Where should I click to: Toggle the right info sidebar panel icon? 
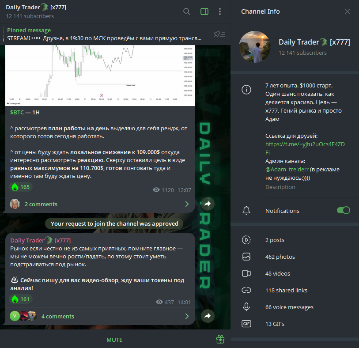point(204,11)
